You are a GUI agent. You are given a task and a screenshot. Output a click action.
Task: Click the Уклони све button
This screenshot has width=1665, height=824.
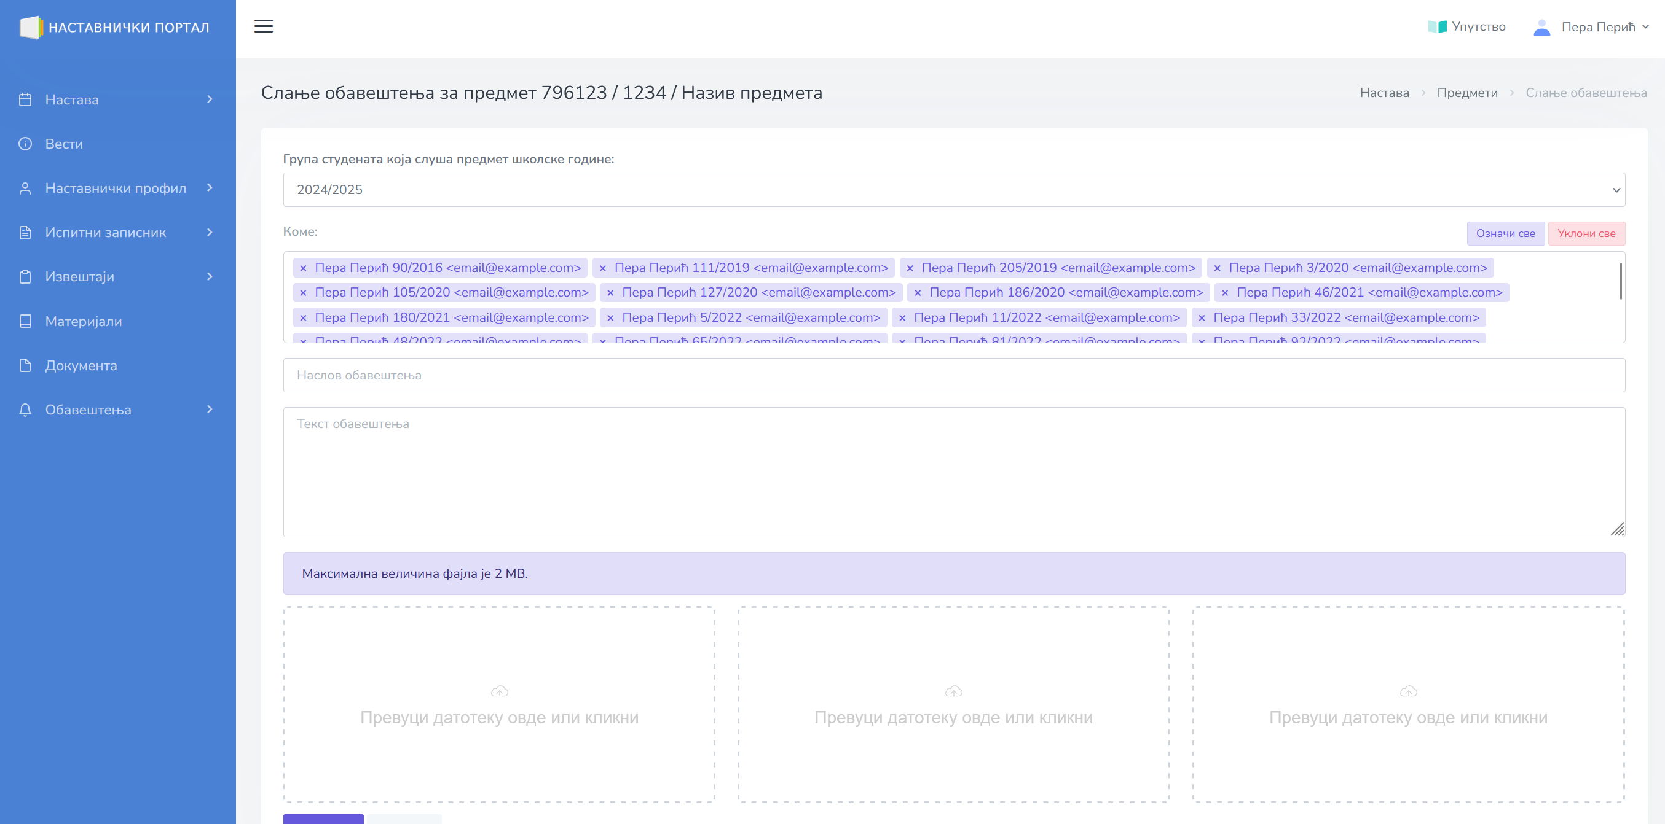[1586, 233]
